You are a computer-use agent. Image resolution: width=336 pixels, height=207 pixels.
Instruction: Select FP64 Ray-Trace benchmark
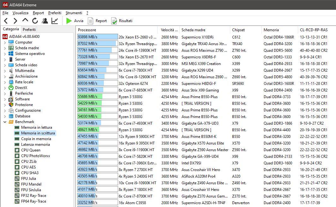click(x=34, y=201)
